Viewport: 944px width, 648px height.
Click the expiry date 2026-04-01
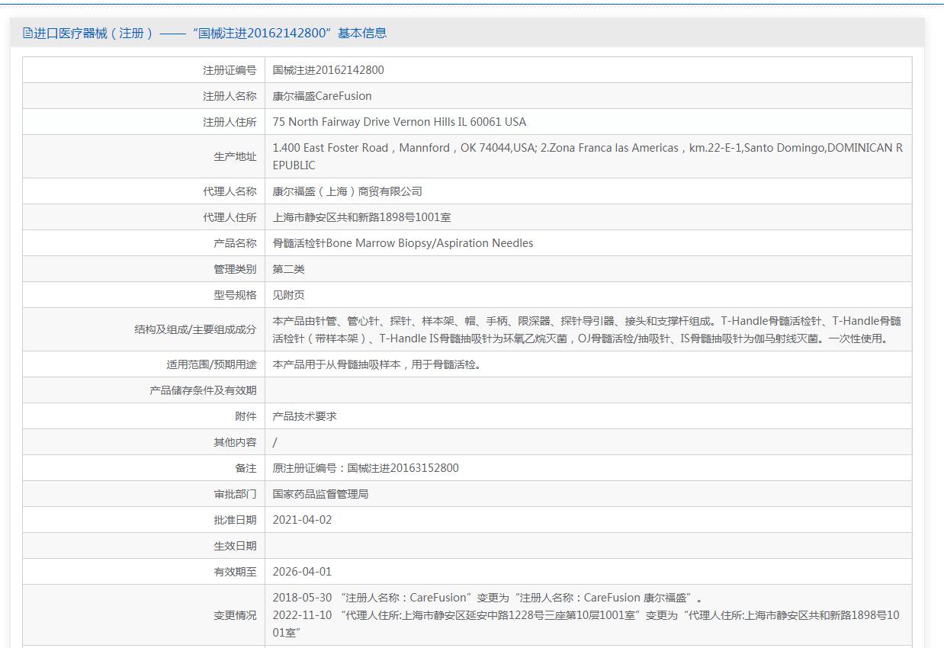pyautogui.click(x=302, y=572)
